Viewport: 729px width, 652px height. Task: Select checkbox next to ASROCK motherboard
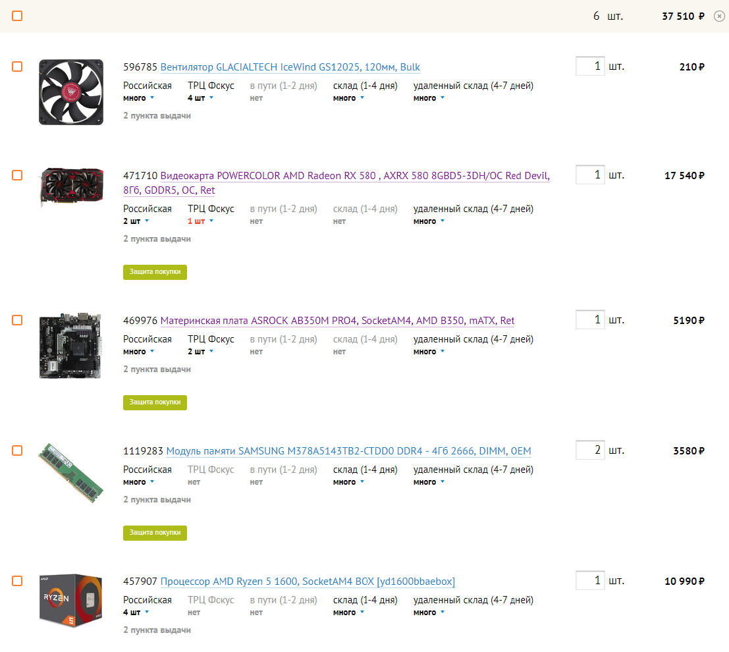[x=17, y=320]
